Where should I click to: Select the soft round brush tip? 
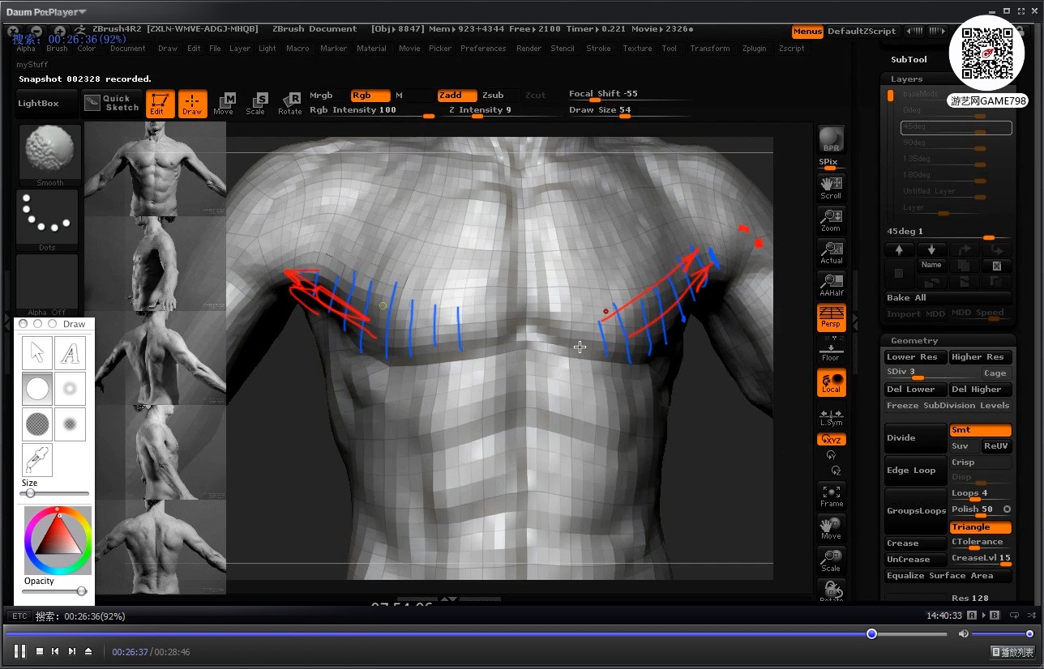coord(71,389)
